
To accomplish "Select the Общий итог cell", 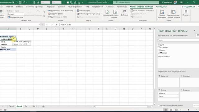I will (x=8, y=50).
